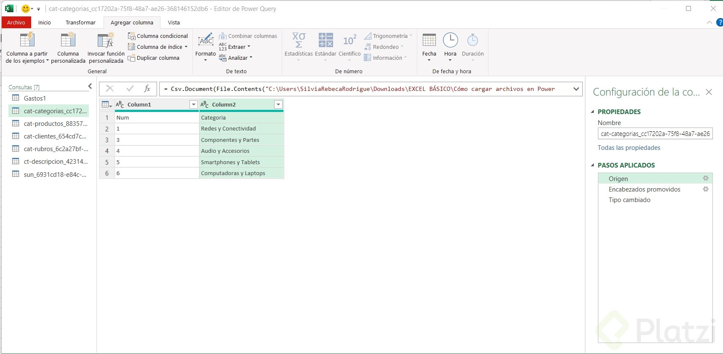Open the Formato text menu
The height and width of the screenshot is (354, 723).
tap(205, 47)
